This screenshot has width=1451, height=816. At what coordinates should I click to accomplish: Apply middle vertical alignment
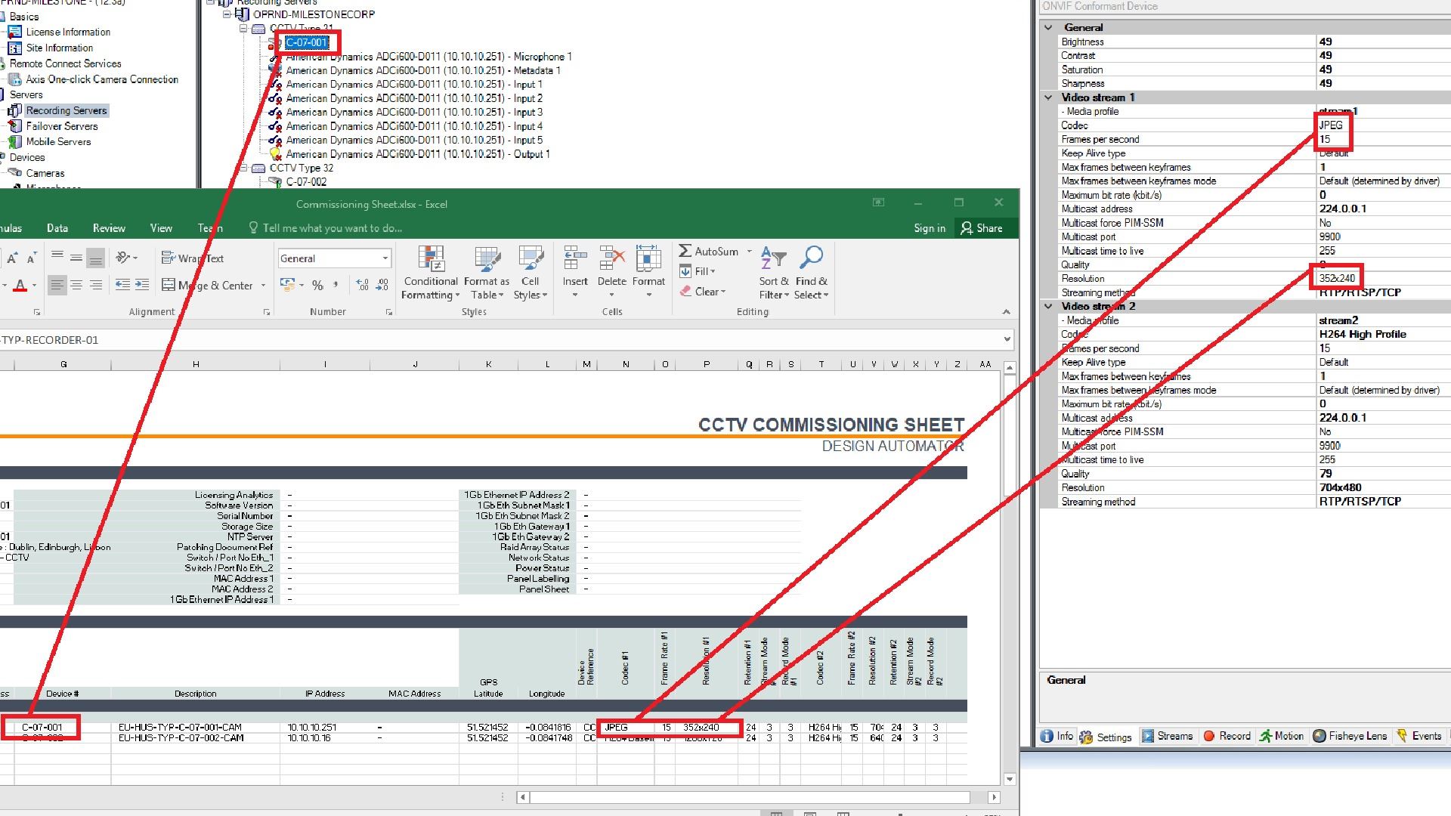(76, 258)
